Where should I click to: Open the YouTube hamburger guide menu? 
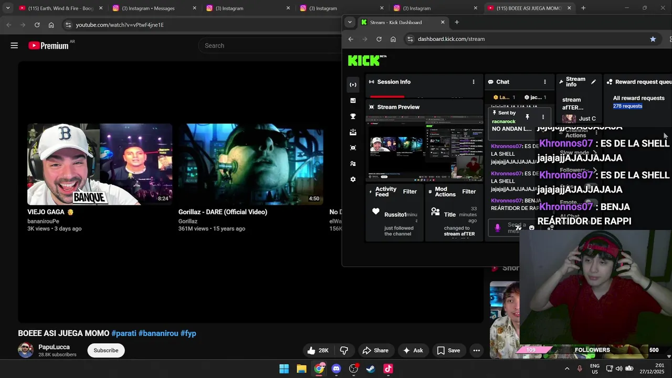pyautogui.click(x=14, y=46)
